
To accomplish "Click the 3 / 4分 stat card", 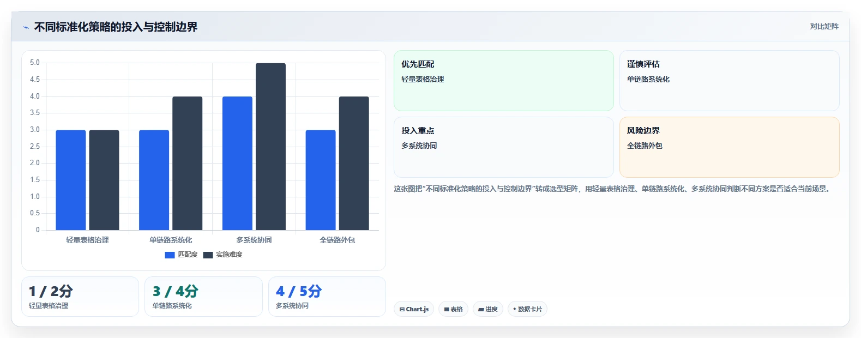I will pyautogui.click(x=203, y=297).
